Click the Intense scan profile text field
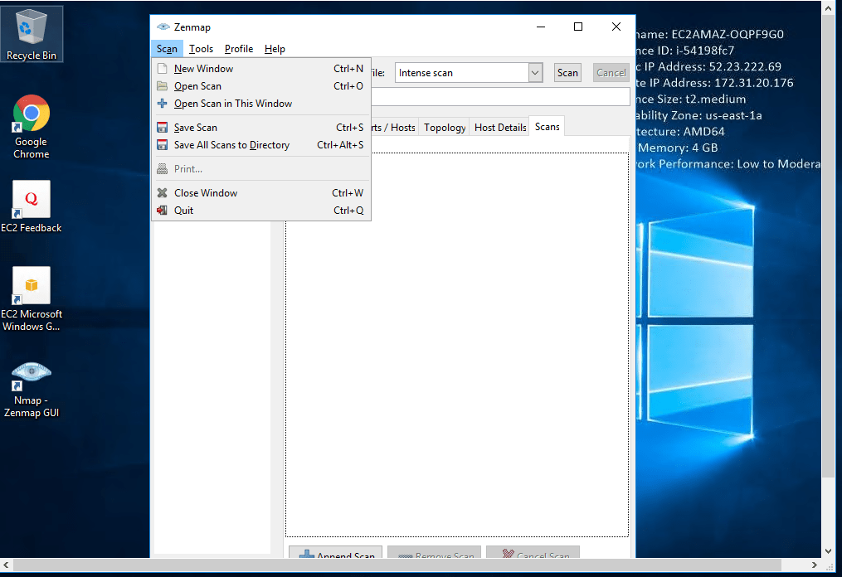The height and width of the screenshot is (577, 842). (460, 73)
